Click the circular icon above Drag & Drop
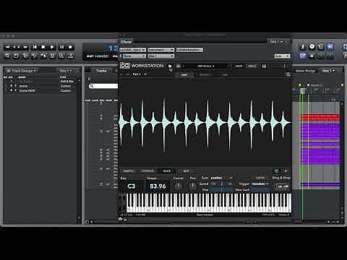Image resolution: width=347 pixels, height=260 pixels. pyautogui.click(x=276, y=170)
